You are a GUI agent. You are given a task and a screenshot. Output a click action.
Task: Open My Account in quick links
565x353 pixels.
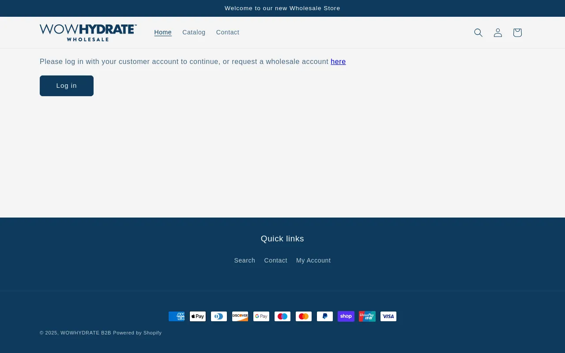313,260
